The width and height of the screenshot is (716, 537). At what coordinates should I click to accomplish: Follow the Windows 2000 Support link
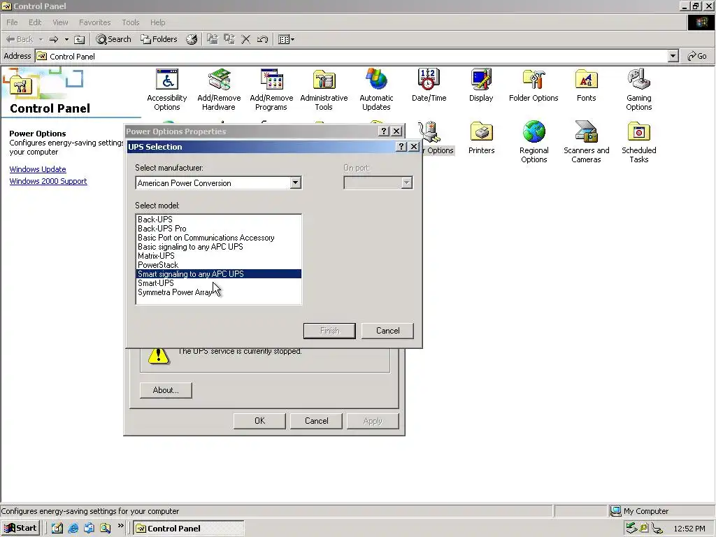[x=48, y=181]
